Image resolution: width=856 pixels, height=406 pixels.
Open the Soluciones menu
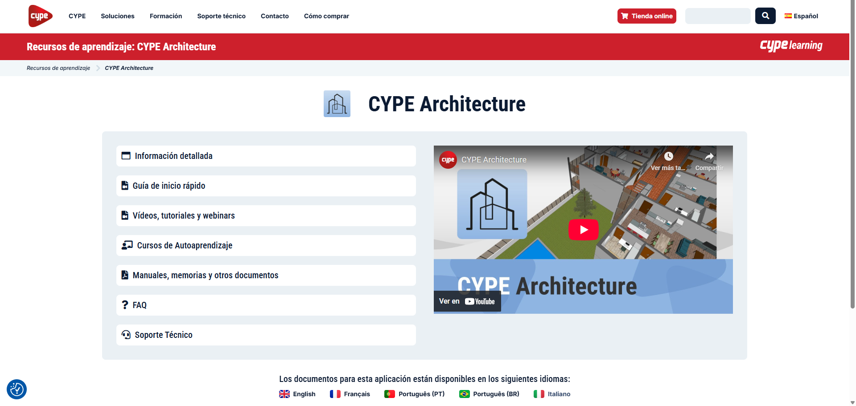117,16
